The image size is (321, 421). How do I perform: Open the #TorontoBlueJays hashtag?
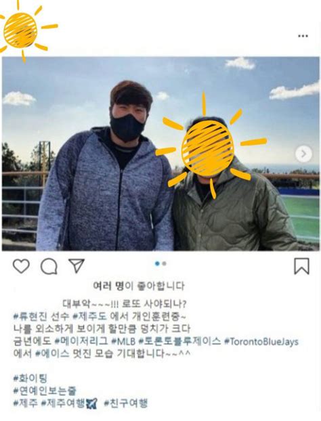[x=261, y=342]
